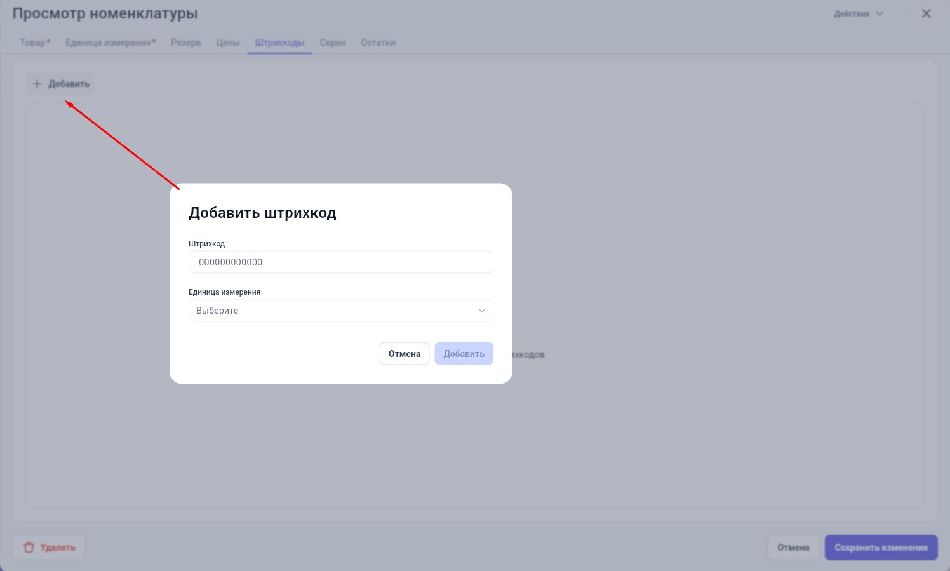Viewport: 950px width, 571px height.
Task: Select the Штрихкоды tab
Action: click(279, 43)
